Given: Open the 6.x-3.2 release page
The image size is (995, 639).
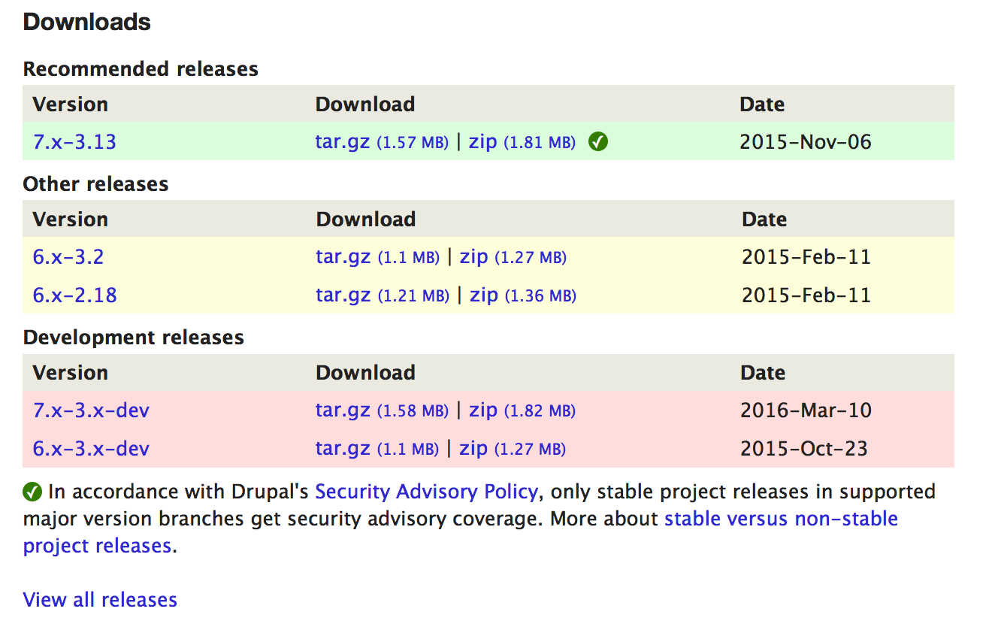Looking at the screenshot, I should tap(68, 256).
